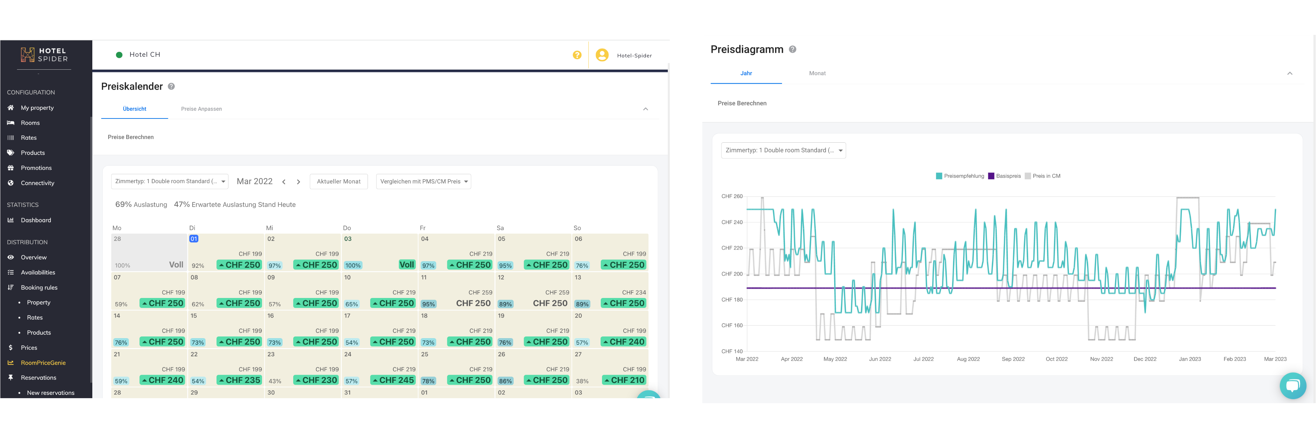The height and width of the screenshot is (438, 1316).
Task: Click CHF 240 price on March 21
Action: point(162,380)
